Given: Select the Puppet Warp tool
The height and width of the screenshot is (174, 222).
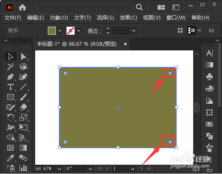Looking at the screenshot, I should pyautogui.click(x=11, y=127).
